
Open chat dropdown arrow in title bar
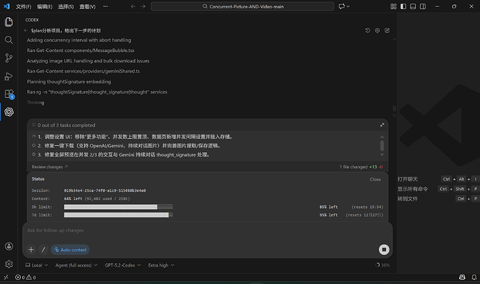(348, 6)
